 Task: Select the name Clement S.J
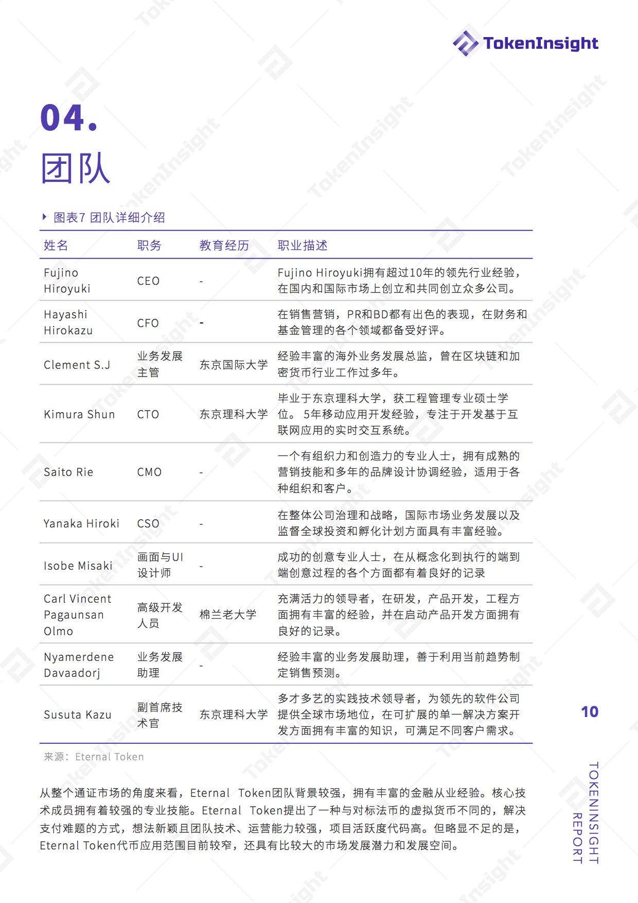[x=77, y=365]
